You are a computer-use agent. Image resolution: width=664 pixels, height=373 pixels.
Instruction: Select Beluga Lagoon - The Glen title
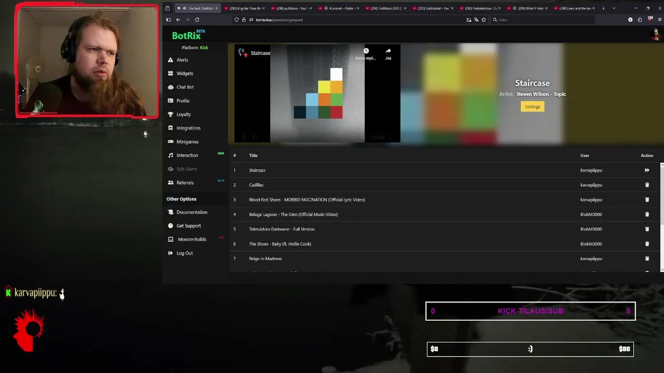coord(293,214)
